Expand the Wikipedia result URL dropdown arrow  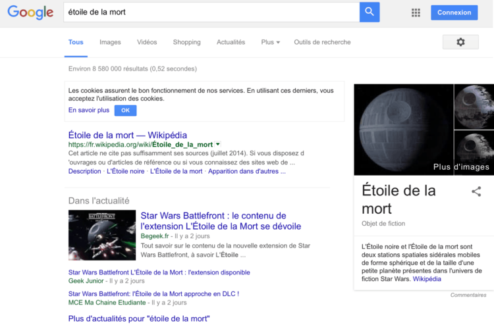[x=218, y=144]
